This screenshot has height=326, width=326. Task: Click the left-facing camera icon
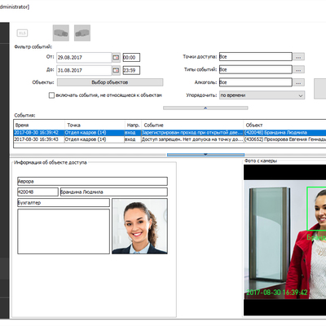[x=61, y=33]
